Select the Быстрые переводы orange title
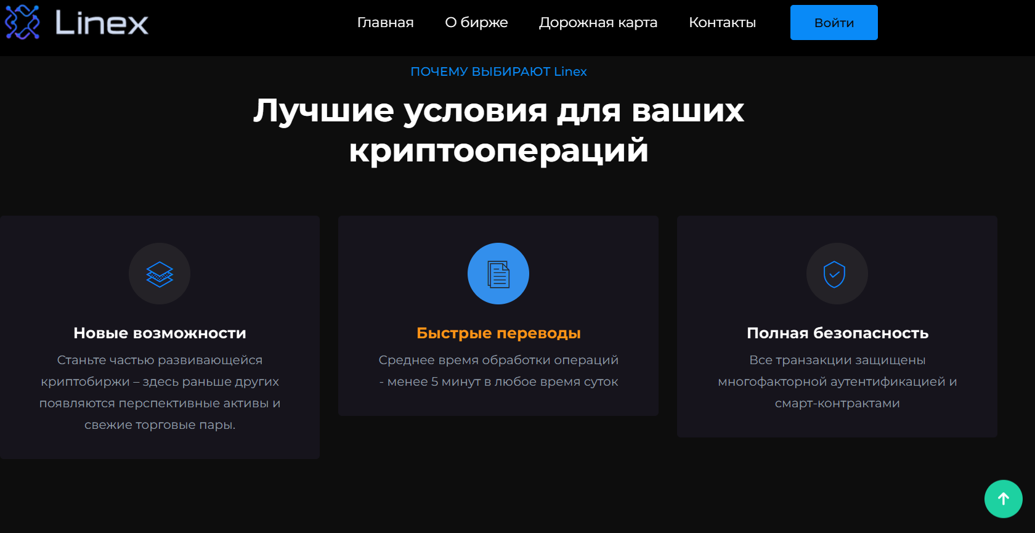 pyautogui.click(x=498, y=333)
